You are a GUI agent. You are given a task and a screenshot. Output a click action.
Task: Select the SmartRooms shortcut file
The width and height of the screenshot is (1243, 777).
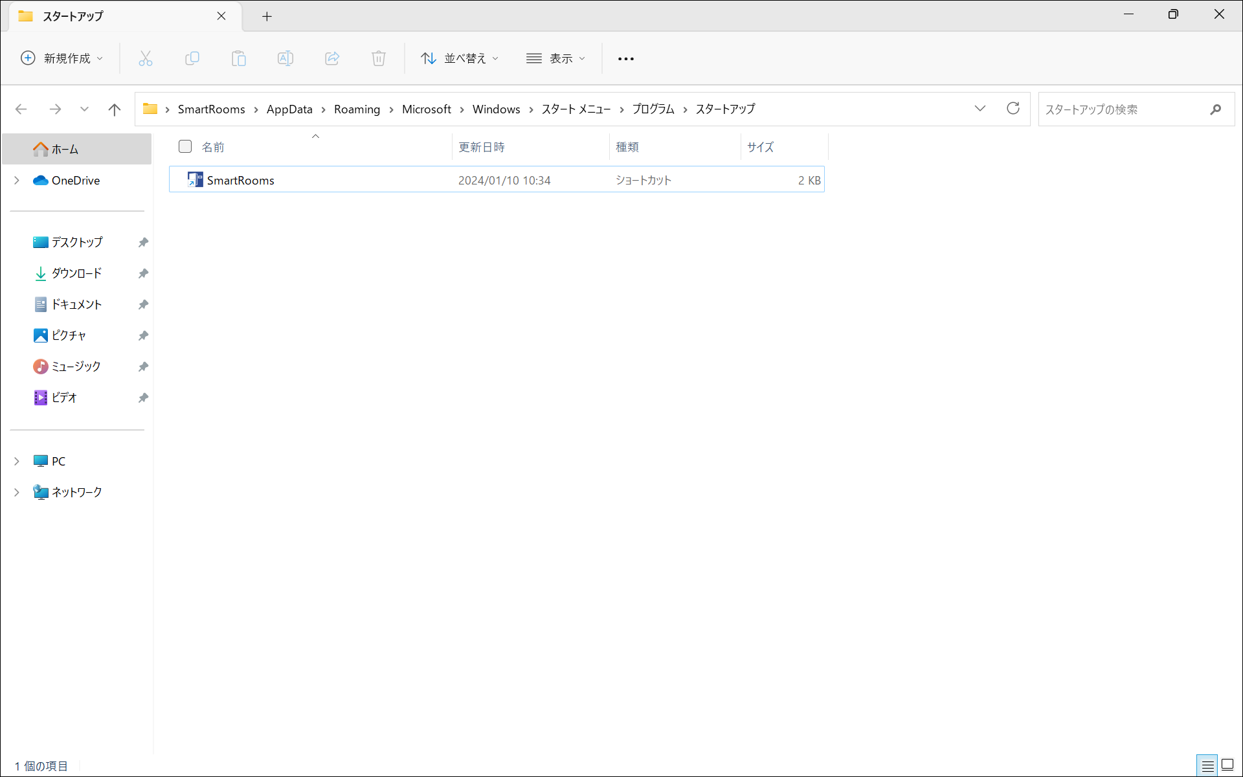coord(241,181)
